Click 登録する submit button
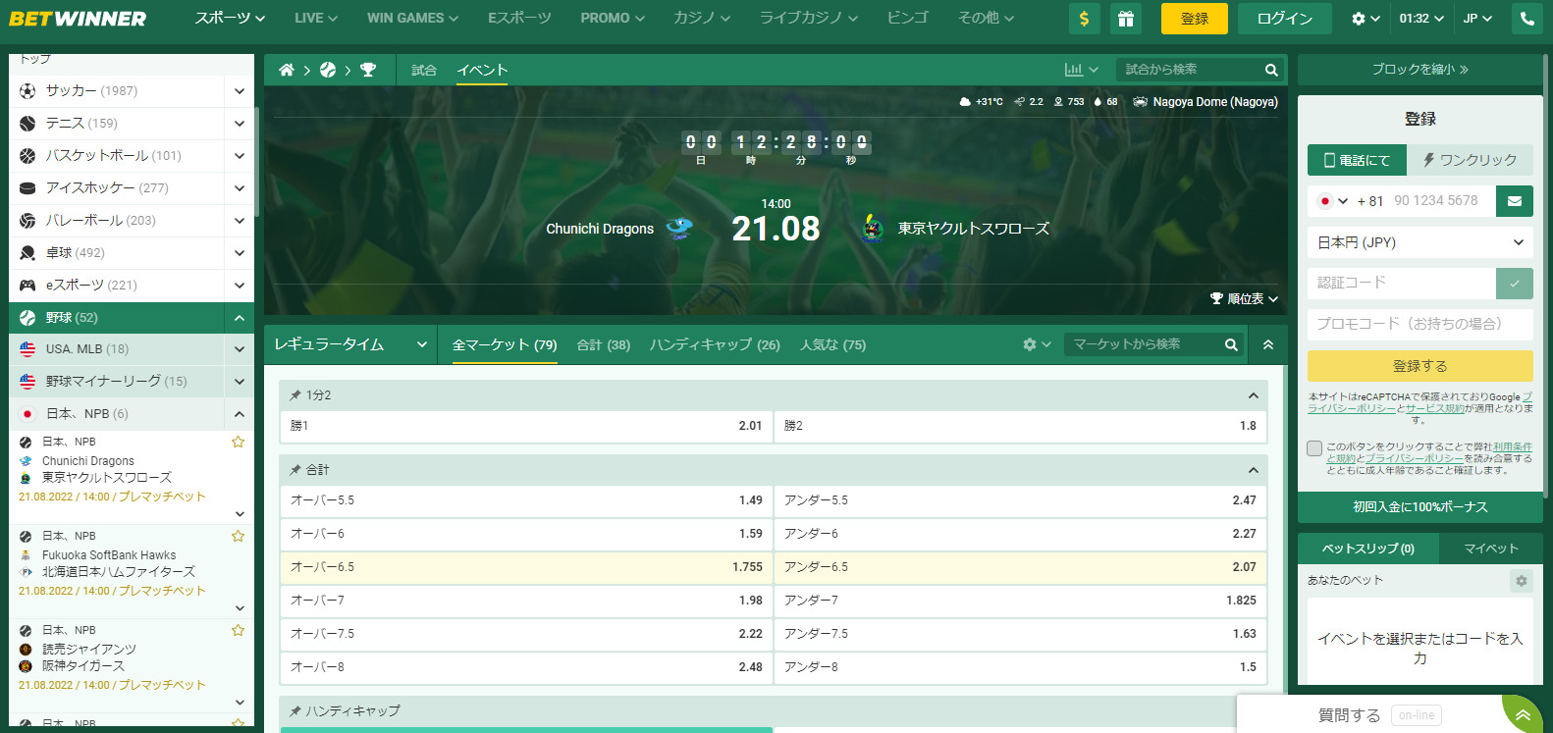The height and width of the screenshot is (733, 1553). (x=1420, y=366)
